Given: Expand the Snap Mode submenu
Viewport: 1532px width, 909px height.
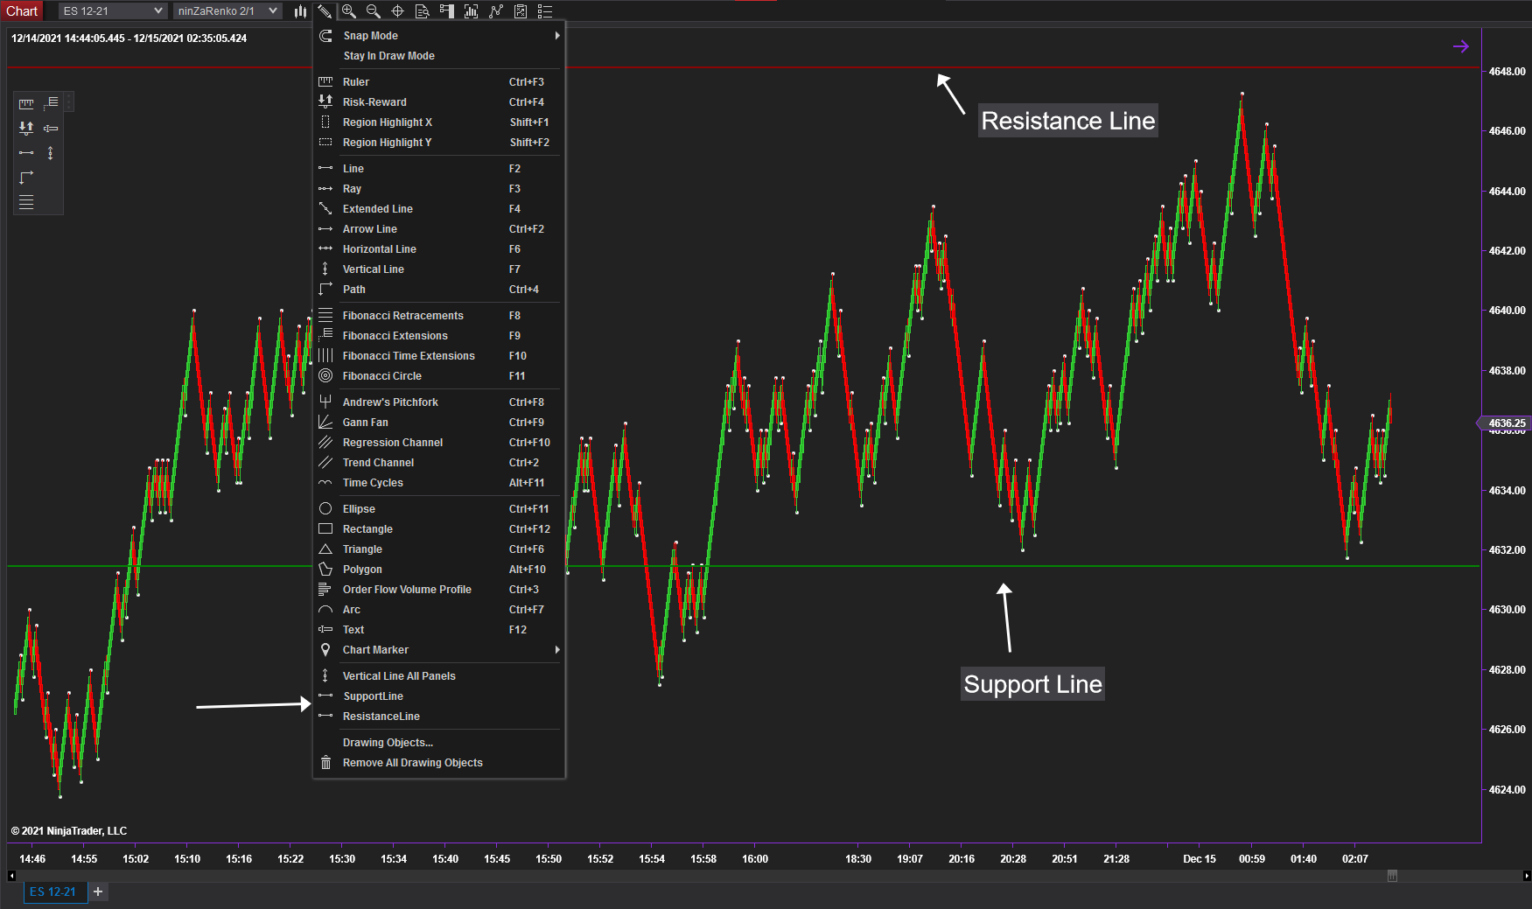Looking at the screenshot, I should point(439,36).
